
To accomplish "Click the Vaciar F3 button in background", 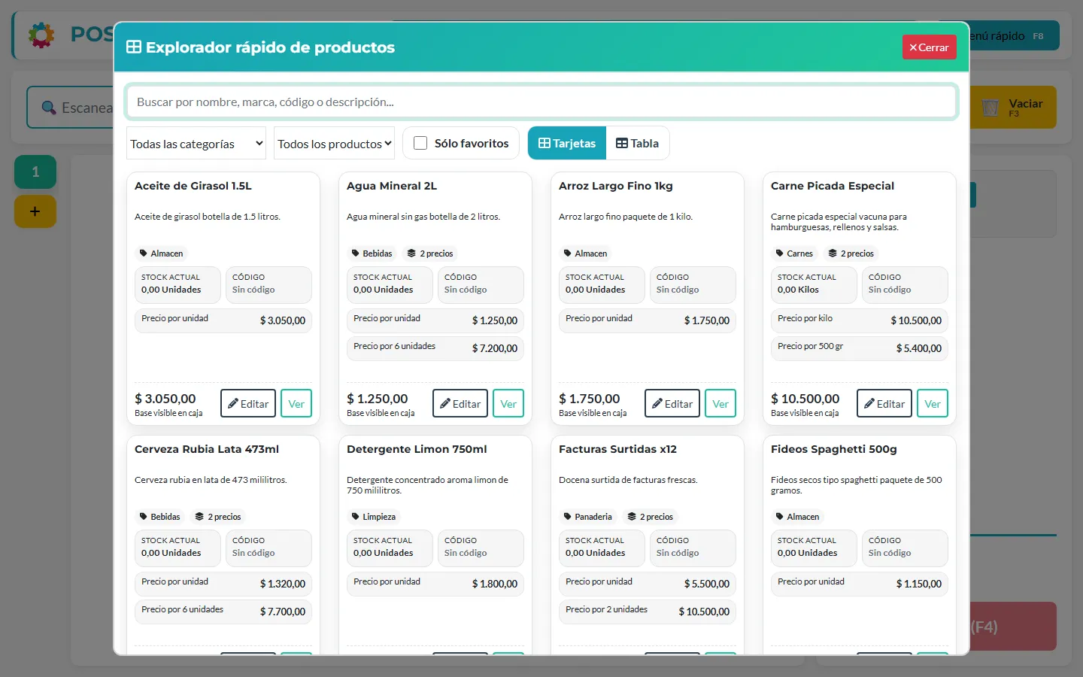I will (x=1013, y=108).
